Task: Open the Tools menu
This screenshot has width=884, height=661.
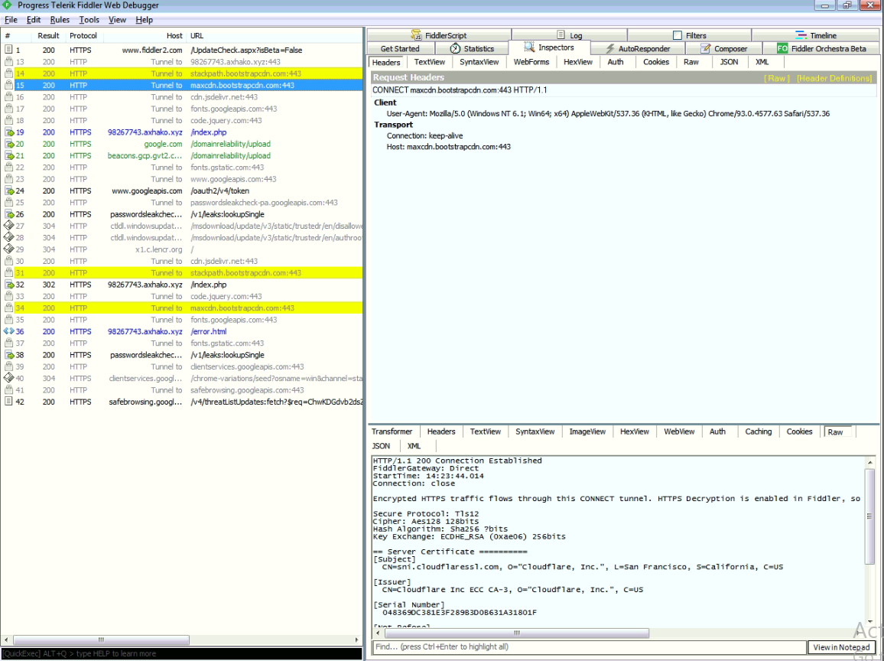Action: 89,20
